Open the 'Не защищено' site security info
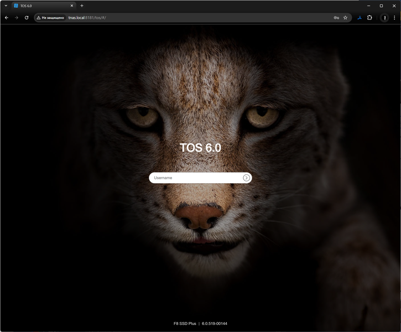Image resolution: width=401 pixels, height=332 pixels. 50,18
